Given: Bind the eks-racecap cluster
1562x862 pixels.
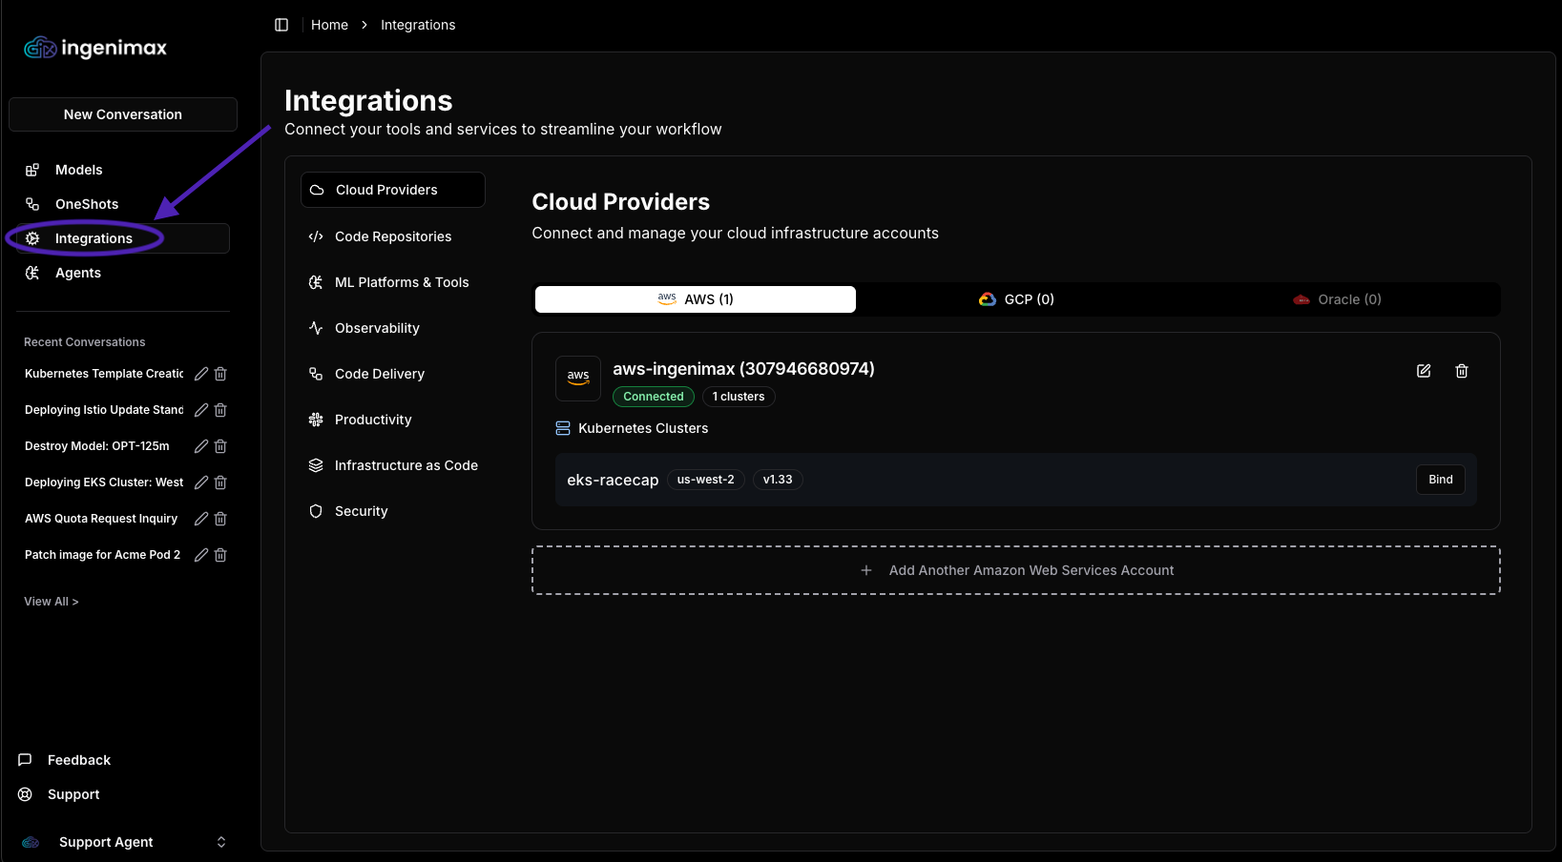Looking at the screenshot, I should (x=1440, y=480).
